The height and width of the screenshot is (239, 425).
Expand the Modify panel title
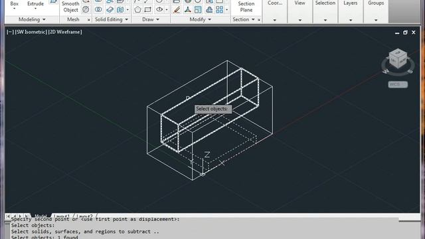[x=201, y=19]
